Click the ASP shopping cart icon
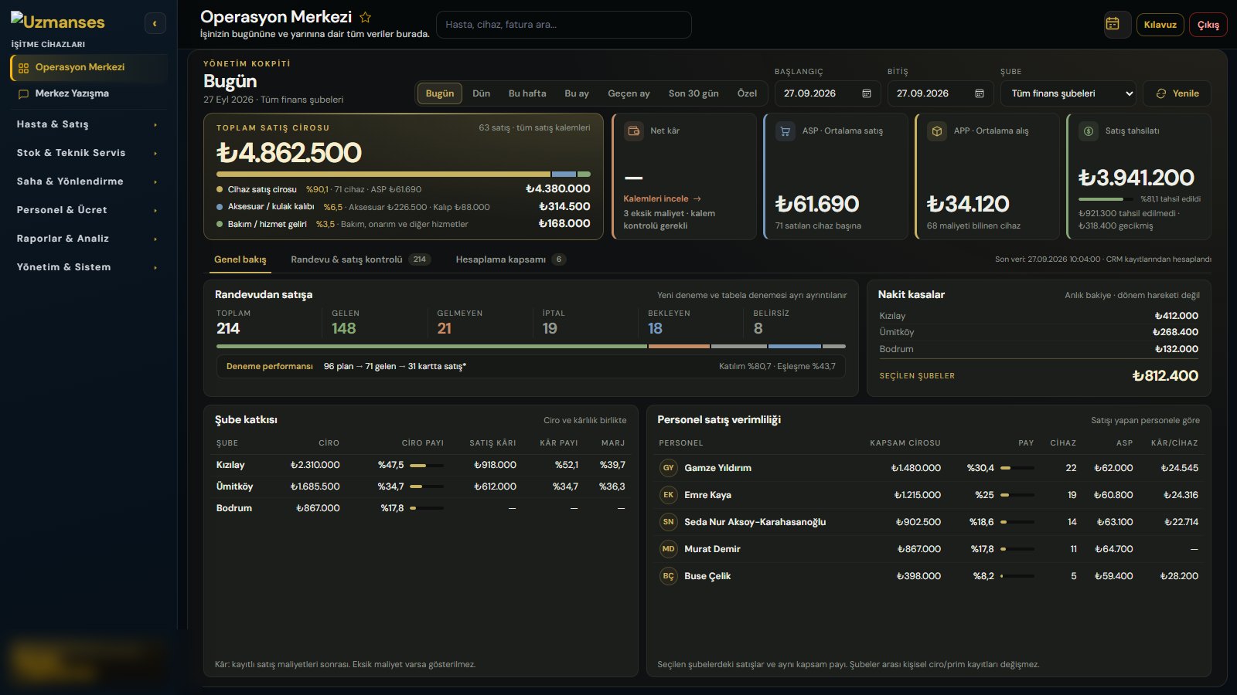The height and width of the screenshot is (695, 1237). [x=785, y=131]
